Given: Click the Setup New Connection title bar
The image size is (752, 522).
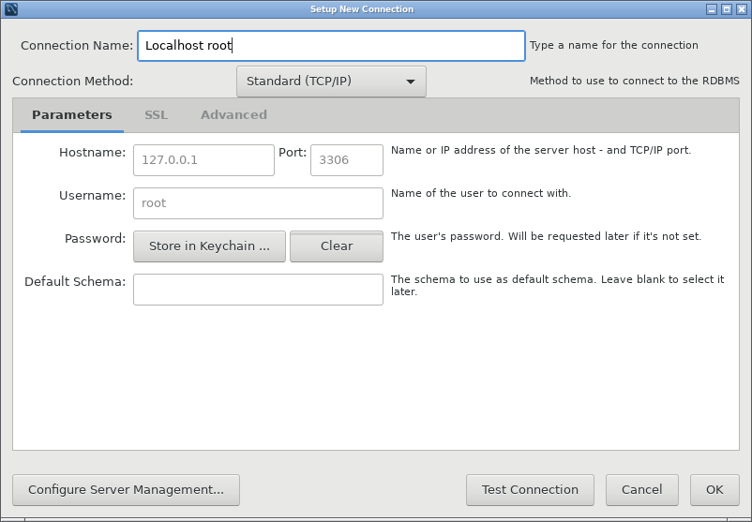Looking at the screenshot, I should (362, 9).
